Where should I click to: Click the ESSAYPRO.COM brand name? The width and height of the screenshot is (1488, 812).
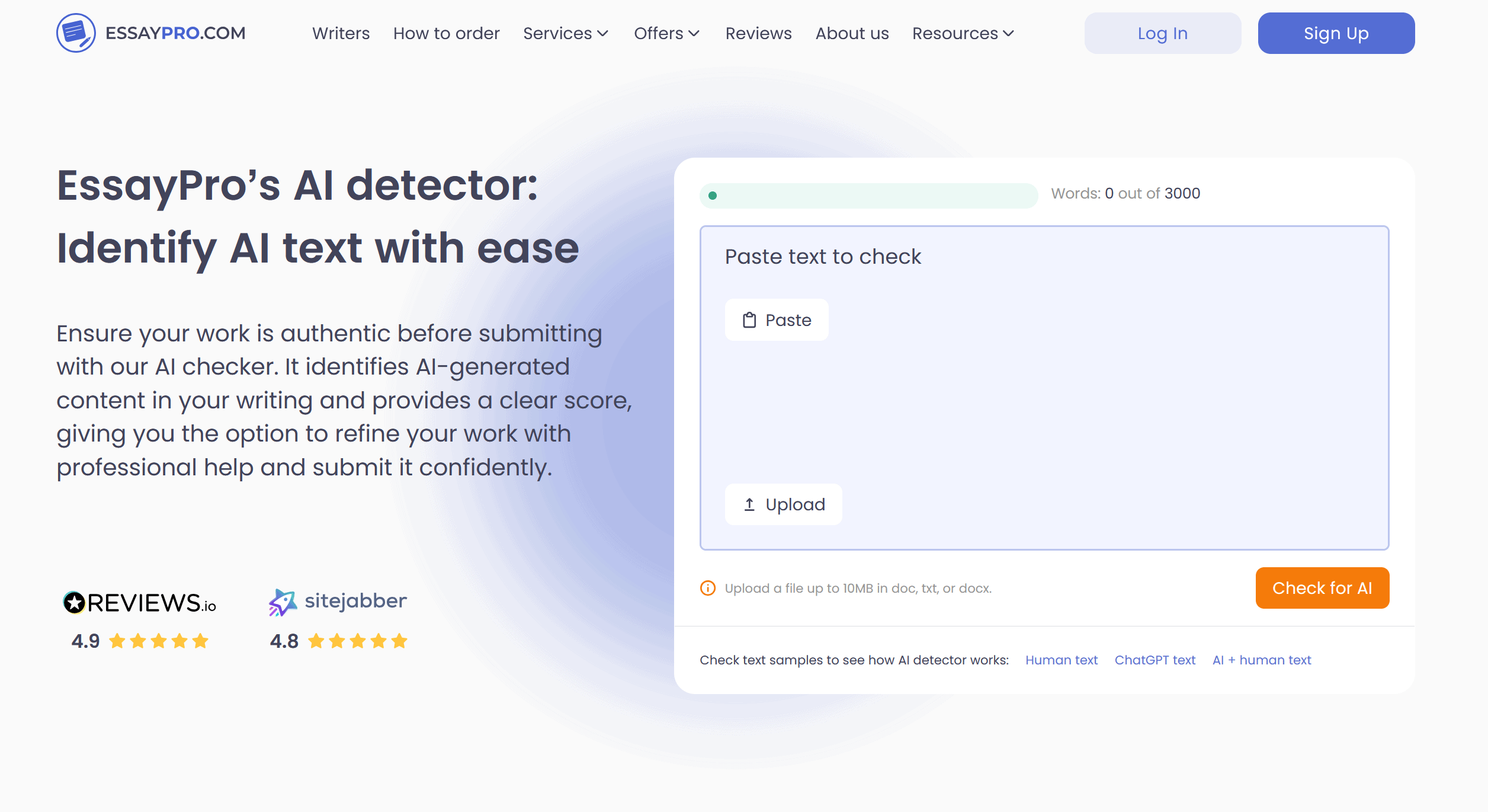[175, 33]
